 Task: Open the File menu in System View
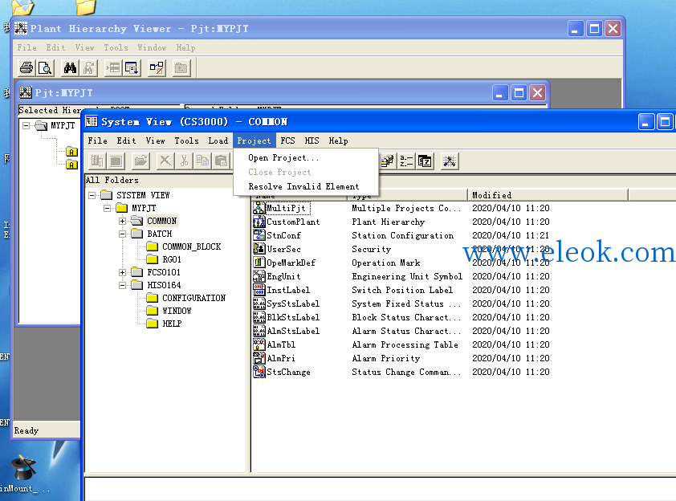[97, 141]
